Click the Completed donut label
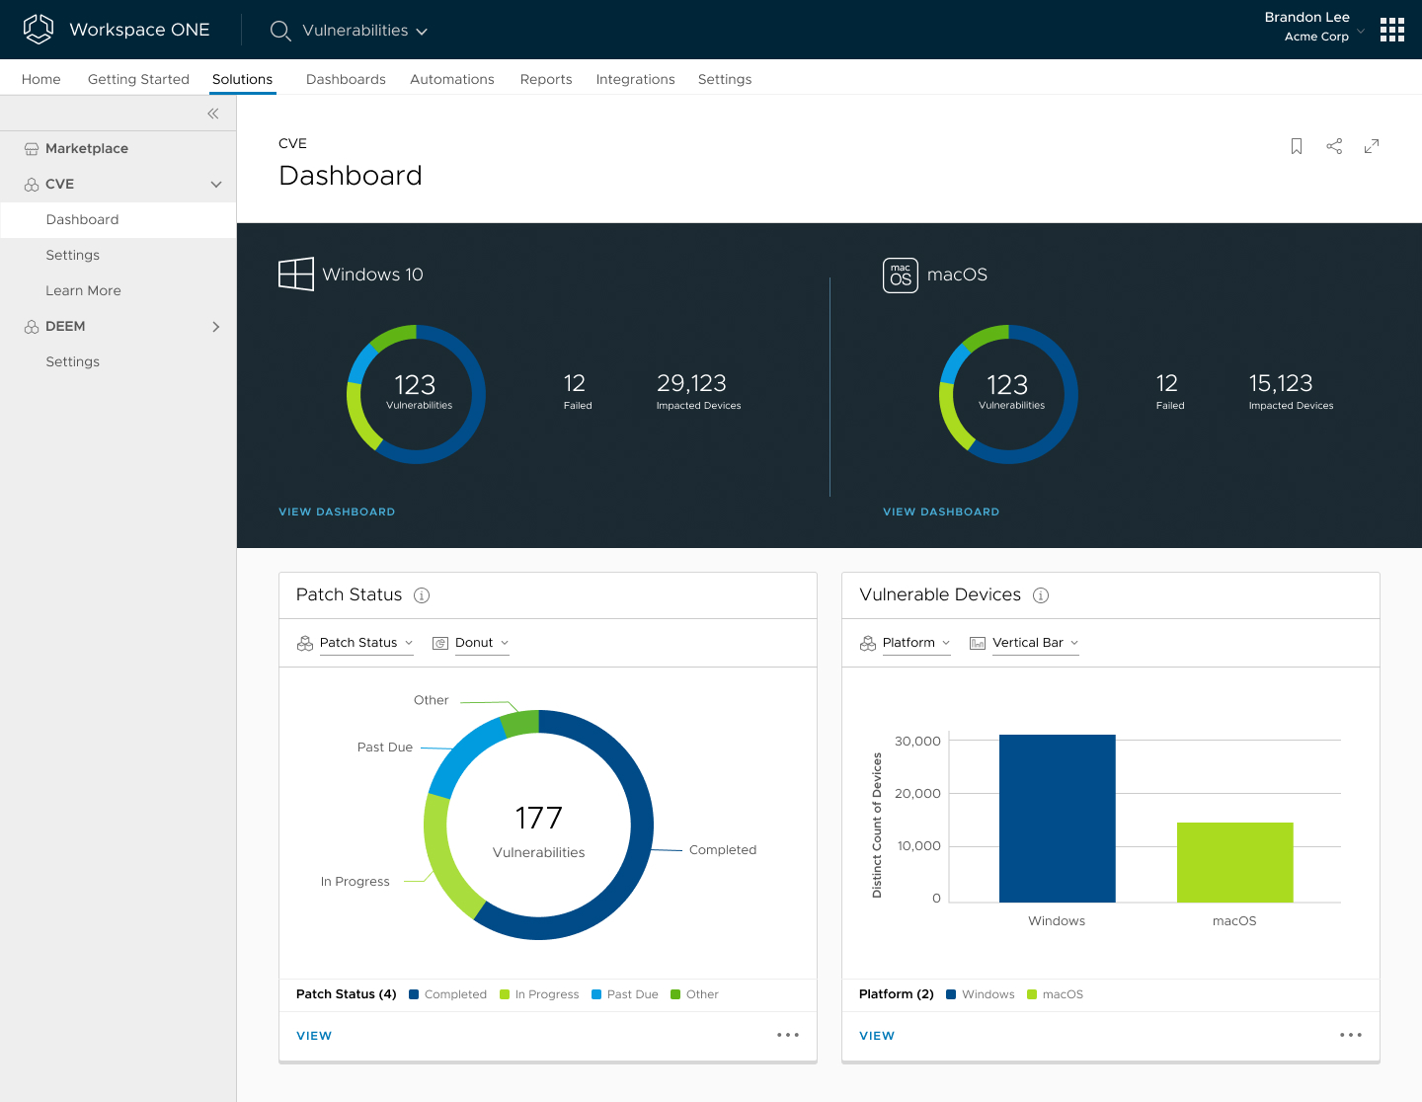The image size is (1422, 1102). pos(723,850)
